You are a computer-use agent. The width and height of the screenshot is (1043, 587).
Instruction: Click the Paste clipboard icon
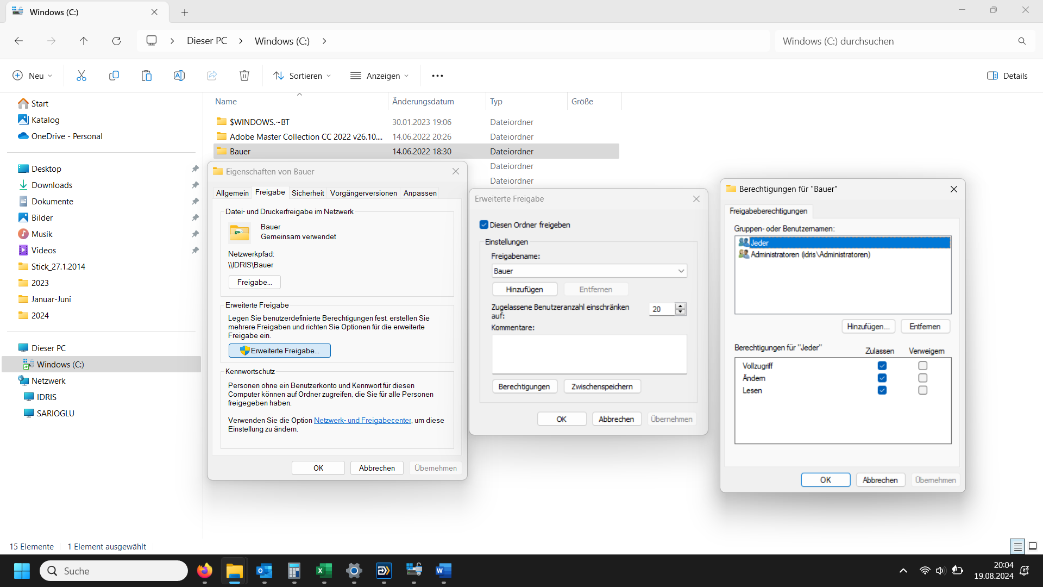147,76
